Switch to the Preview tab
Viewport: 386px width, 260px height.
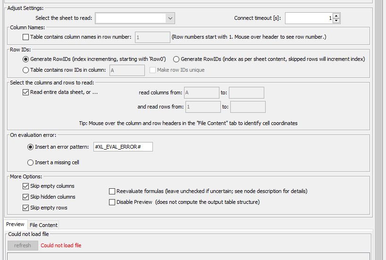pyautogui.click(x=15, y=224)
